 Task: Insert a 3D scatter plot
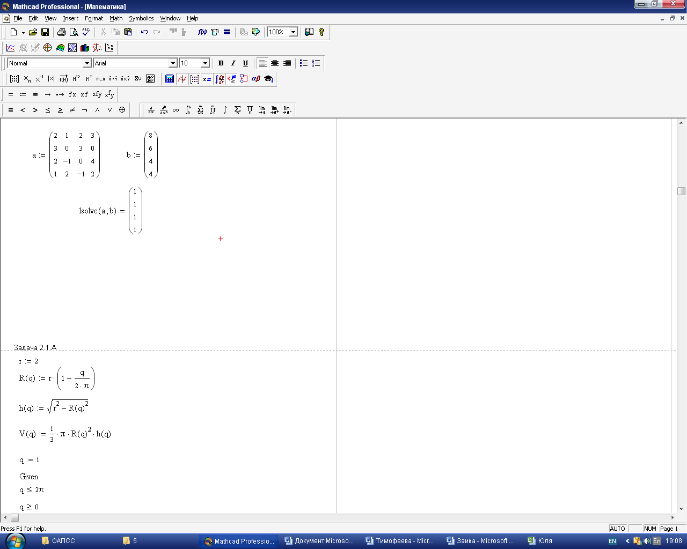point(97,48)
